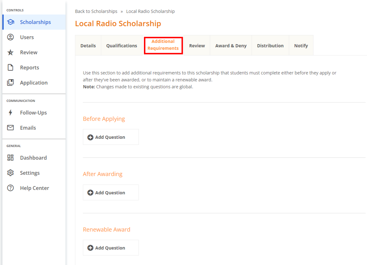Click the Settings gear icon
This screenshot has height=265, width=367.
click(10, 173)
